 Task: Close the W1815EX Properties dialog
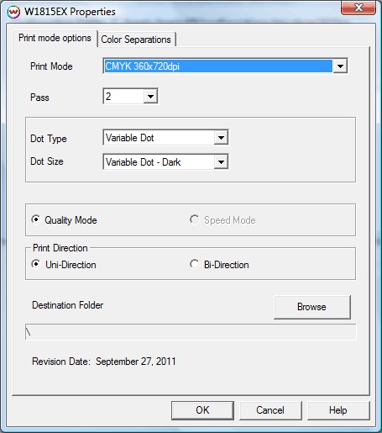pos(358,8)
